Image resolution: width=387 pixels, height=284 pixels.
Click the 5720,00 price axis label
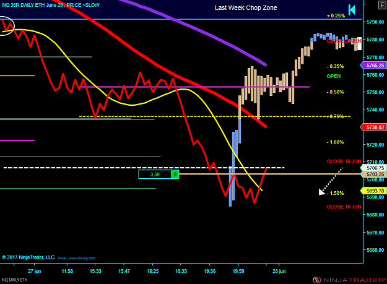pyautogui.click(x=375, y=145)
